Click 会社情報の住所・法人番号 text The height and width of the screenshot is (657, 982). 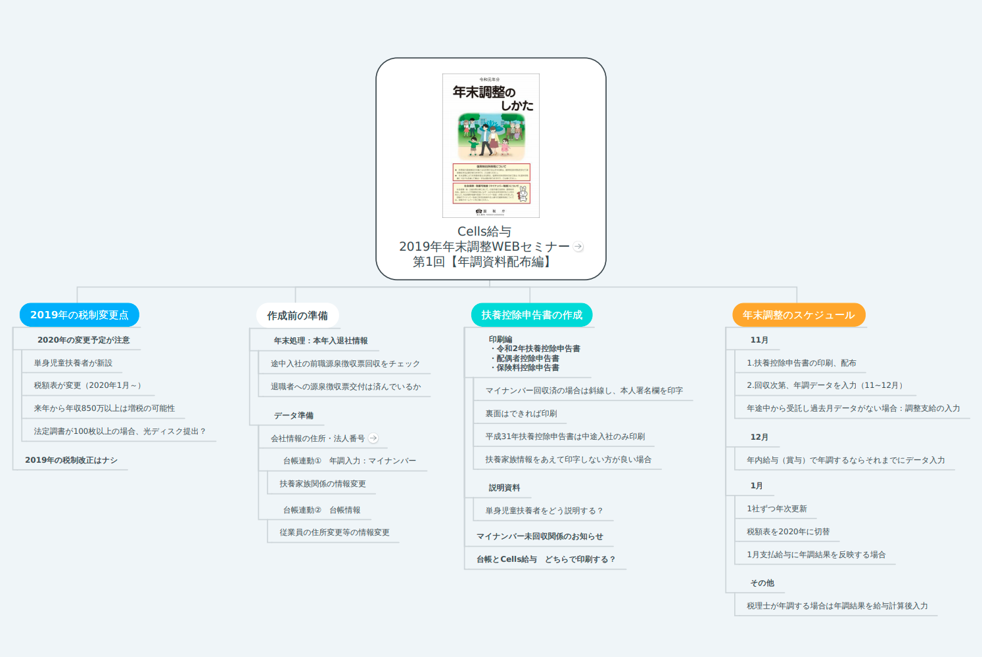coord(317,438)
